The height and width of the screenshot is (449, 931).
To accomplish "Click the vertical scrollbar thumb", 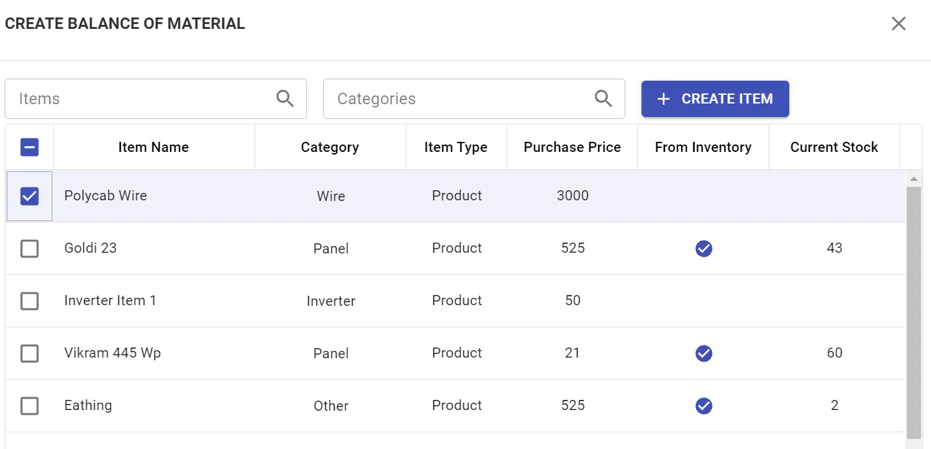I will click(x=914, y=309).
